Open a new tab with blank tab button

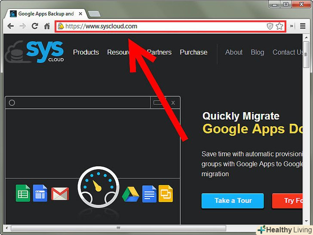tap(94, 14)
